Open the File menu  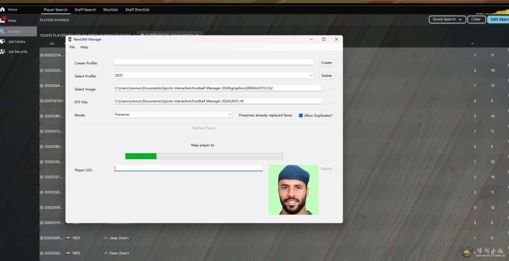point(72,47)
